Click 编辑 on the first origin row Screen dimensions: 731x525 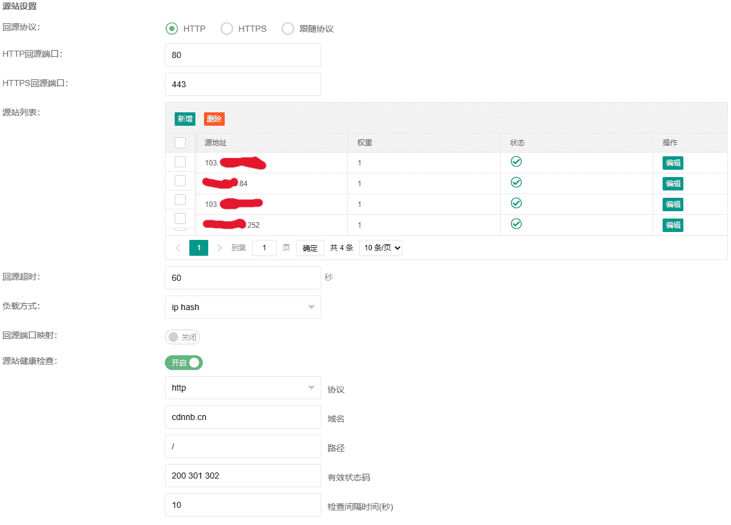(x=672, y=163)
